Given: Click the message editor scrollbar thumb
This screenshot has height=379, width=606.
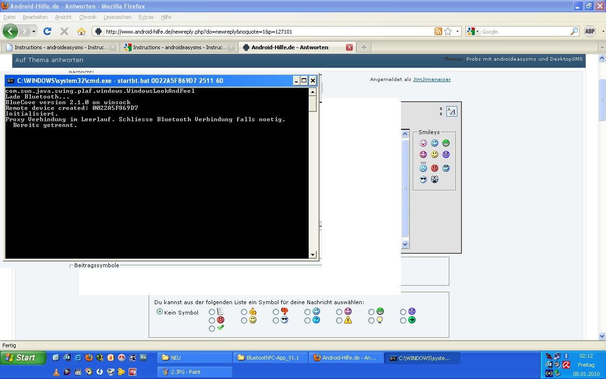Looking at the screenshot, I should click(405, 188).
